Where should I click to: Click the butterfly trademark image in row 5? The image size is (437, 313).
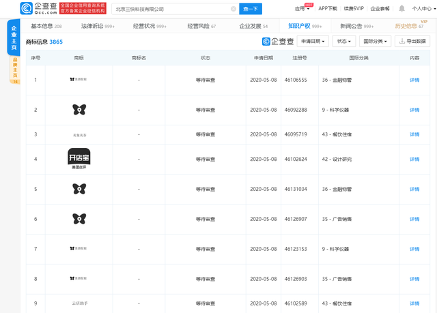(x=79, y=189)
